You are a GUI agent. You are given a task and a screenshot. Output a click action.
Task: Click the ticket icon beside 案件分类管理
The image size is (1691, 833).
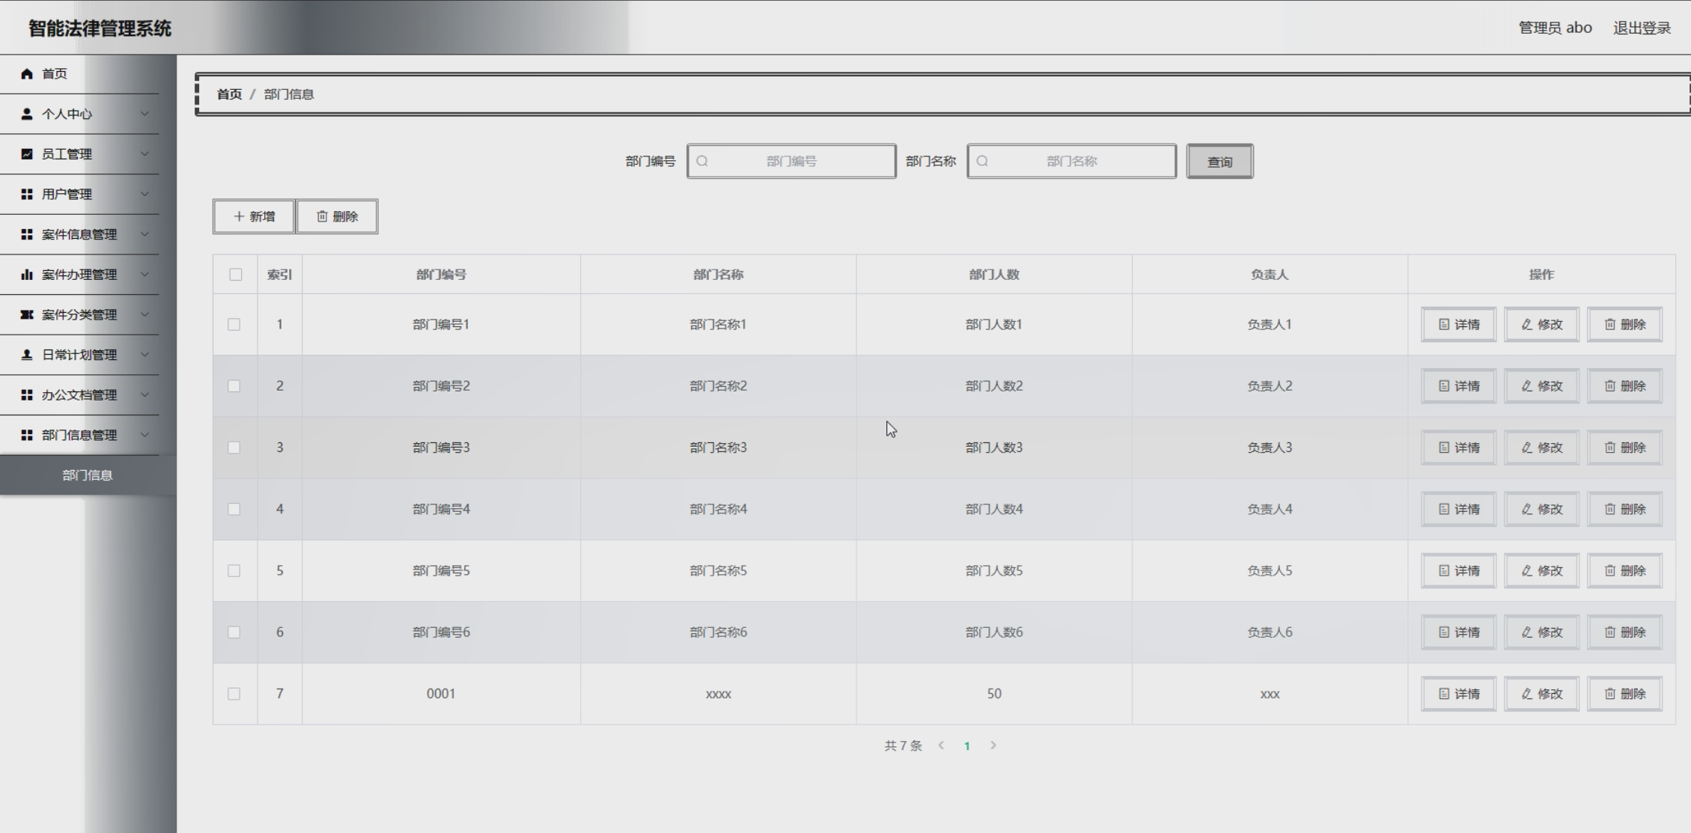27,314
